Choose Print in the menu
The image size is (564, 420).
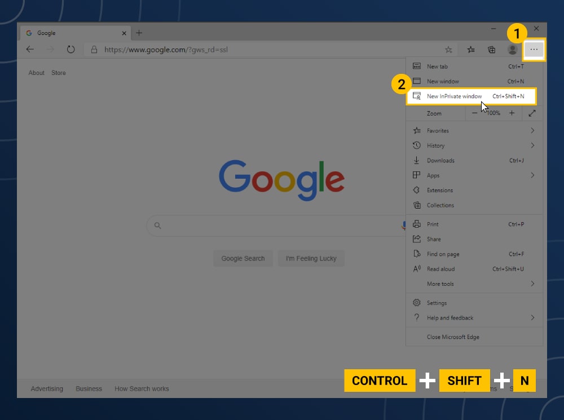[474, 224]
